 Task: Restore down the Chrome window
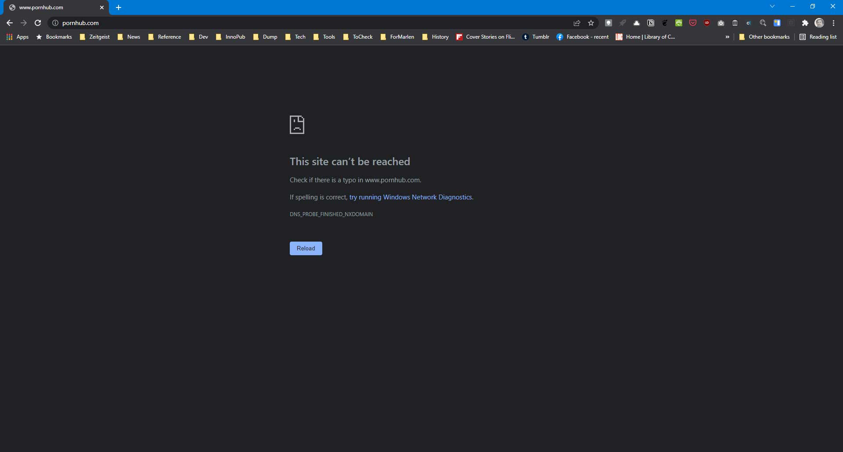click(813, 6)
